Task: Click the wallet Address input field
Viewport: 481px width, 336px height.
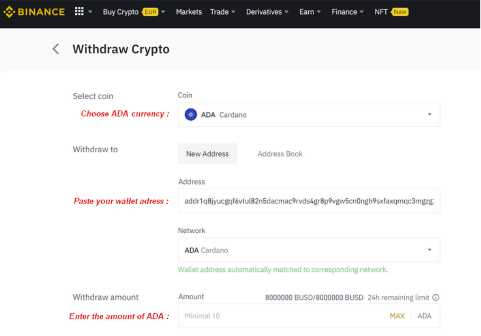Action: coord(309,201)
